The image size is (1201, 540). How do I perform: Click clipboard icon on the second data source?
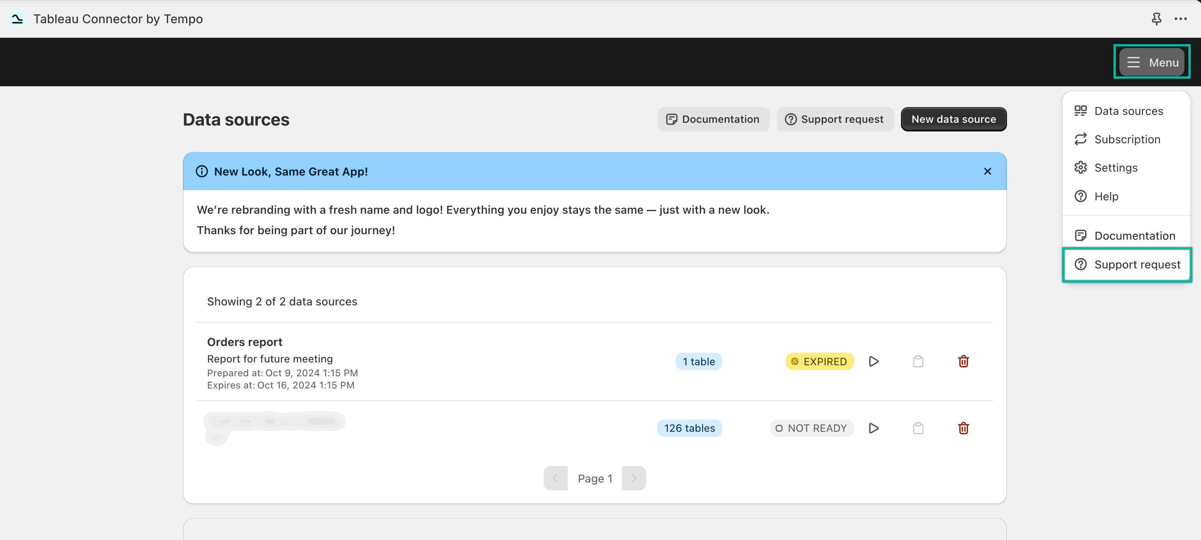point(918,428)
